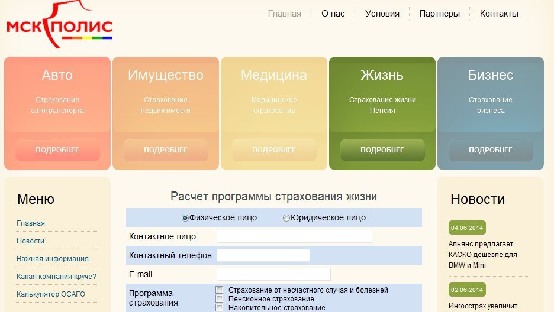Check Страхование от несчастного случая и болезней
Image resolution: width=554 pixels, height=312 pixels.
220,290
